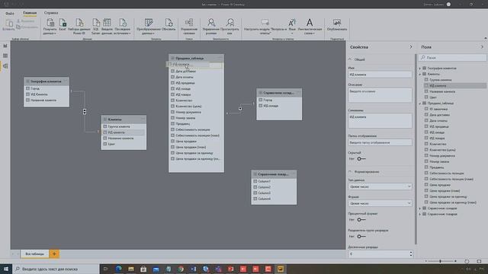
Task: Expand География клиентов in Поля list
Action: [420, 68]
